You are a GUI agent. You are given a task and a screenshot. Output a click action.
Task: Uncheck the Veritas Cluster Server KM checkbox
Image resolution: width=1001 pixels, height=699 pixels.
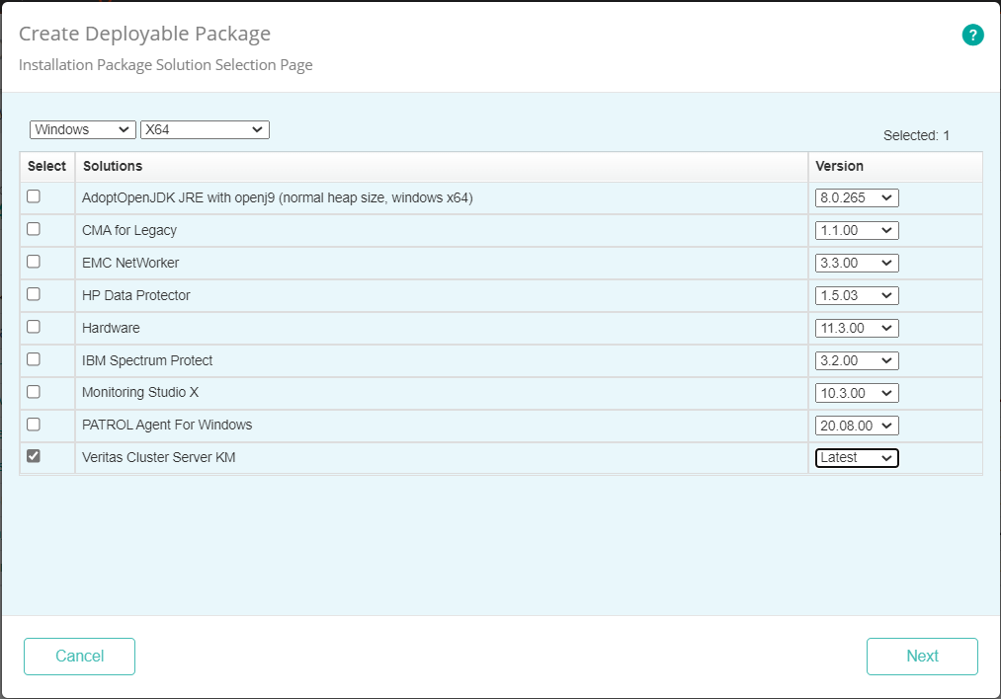tap(36, 457)
